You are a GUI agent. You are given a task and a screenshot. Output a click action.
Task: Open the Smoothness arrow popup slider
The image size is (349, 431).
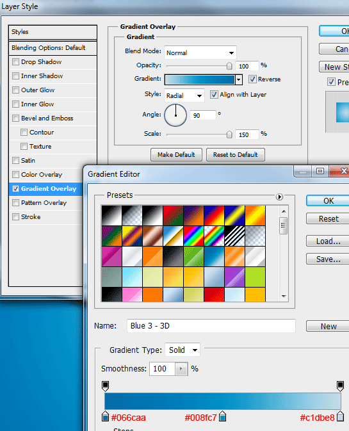(181, 369)
